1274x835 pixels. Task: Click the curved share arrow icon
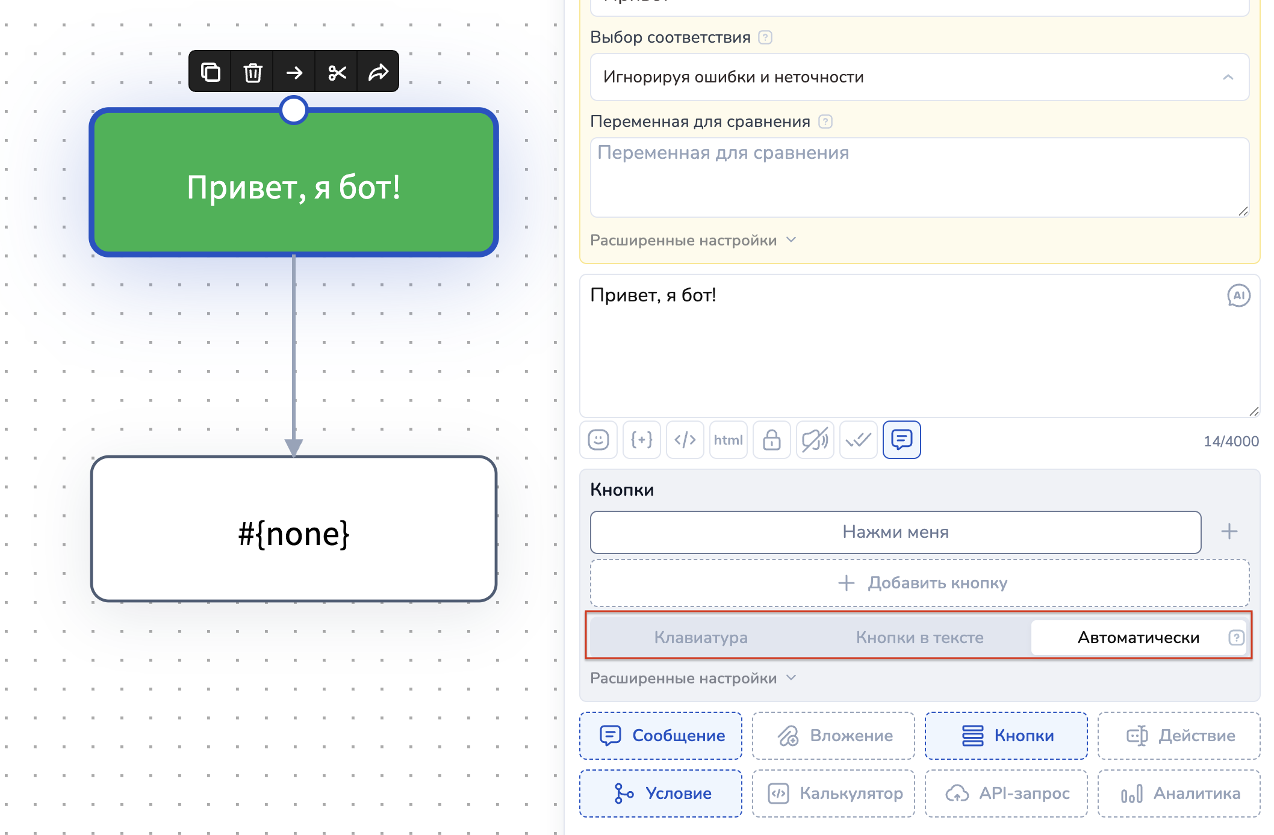point(378,72)
